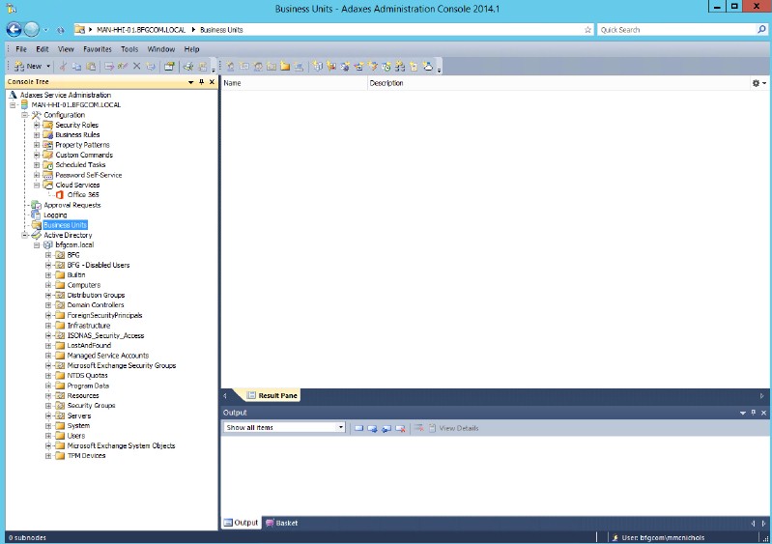Viewport: 772px width, 544px height.
Task: Click the favorites star in address bar
Action: [x=587, y=30]
